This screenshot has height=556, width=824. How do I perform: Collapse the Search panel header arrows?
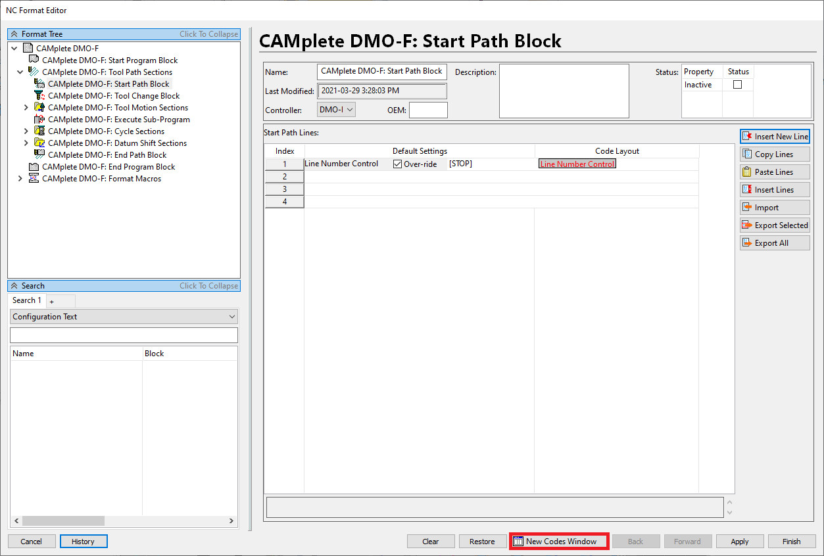coord(14,286)
